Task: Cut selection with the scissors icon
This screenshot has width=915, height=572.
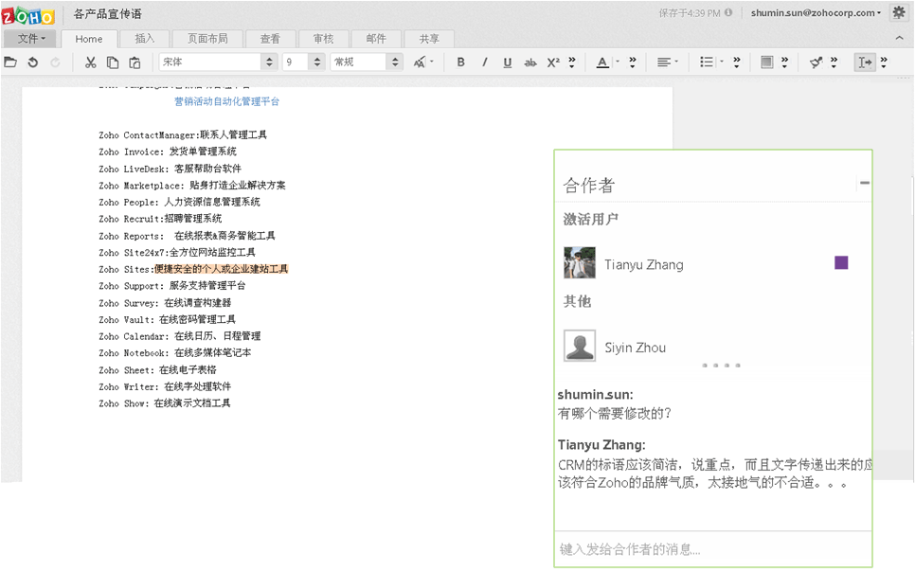Action: [90, 63]
